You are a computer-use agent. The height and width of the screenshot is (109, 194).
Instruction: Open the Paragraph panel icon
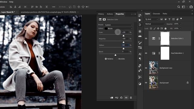[140, 59]
